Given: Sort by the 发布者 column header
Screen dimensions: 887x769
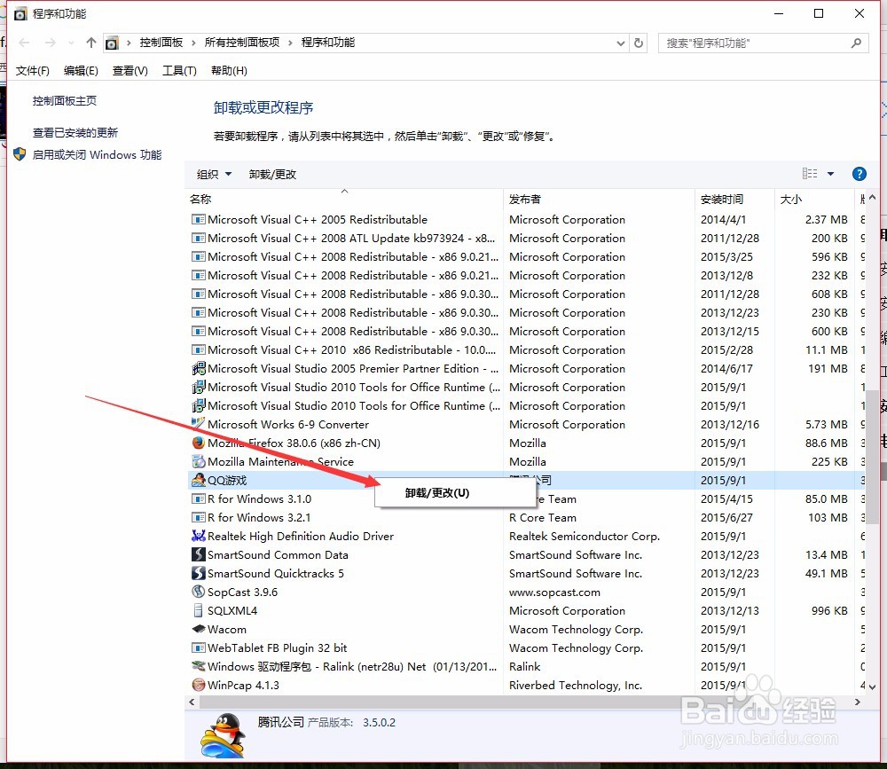Looking at the screenshot, I should [x=599, y=200].
